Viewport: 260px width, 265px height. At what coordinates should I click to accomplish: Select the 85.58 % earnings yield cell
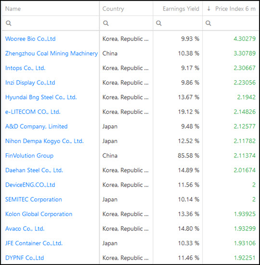click(x=188, y=156)
